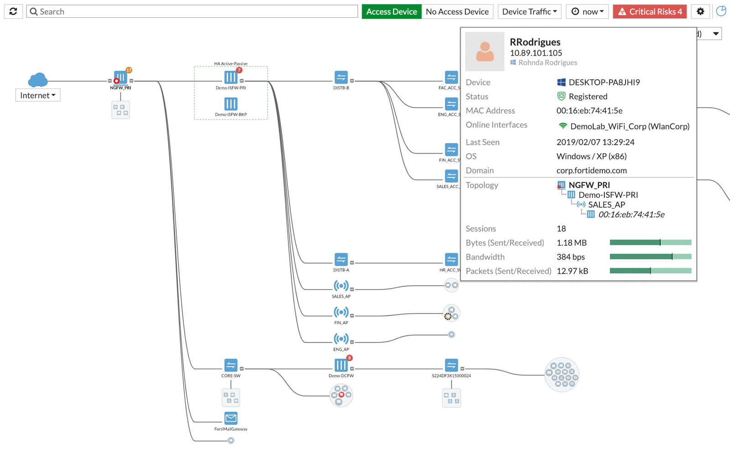Select SALES_AP in topology tree

point(606,205)
